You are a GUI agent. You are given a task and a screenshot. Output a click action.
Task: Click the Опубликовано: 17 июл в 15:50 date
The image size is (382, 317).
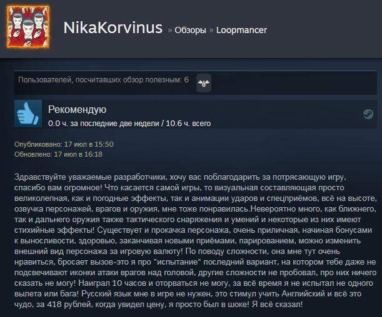click(x=64, y=144)
